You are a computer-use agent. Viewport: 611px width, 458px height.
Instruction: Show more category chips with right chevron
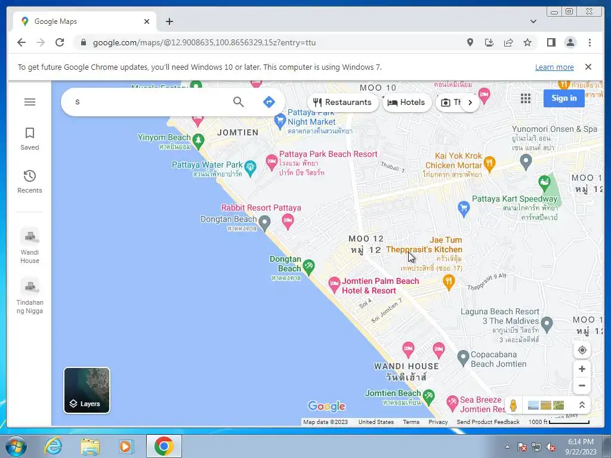(470, 103)
